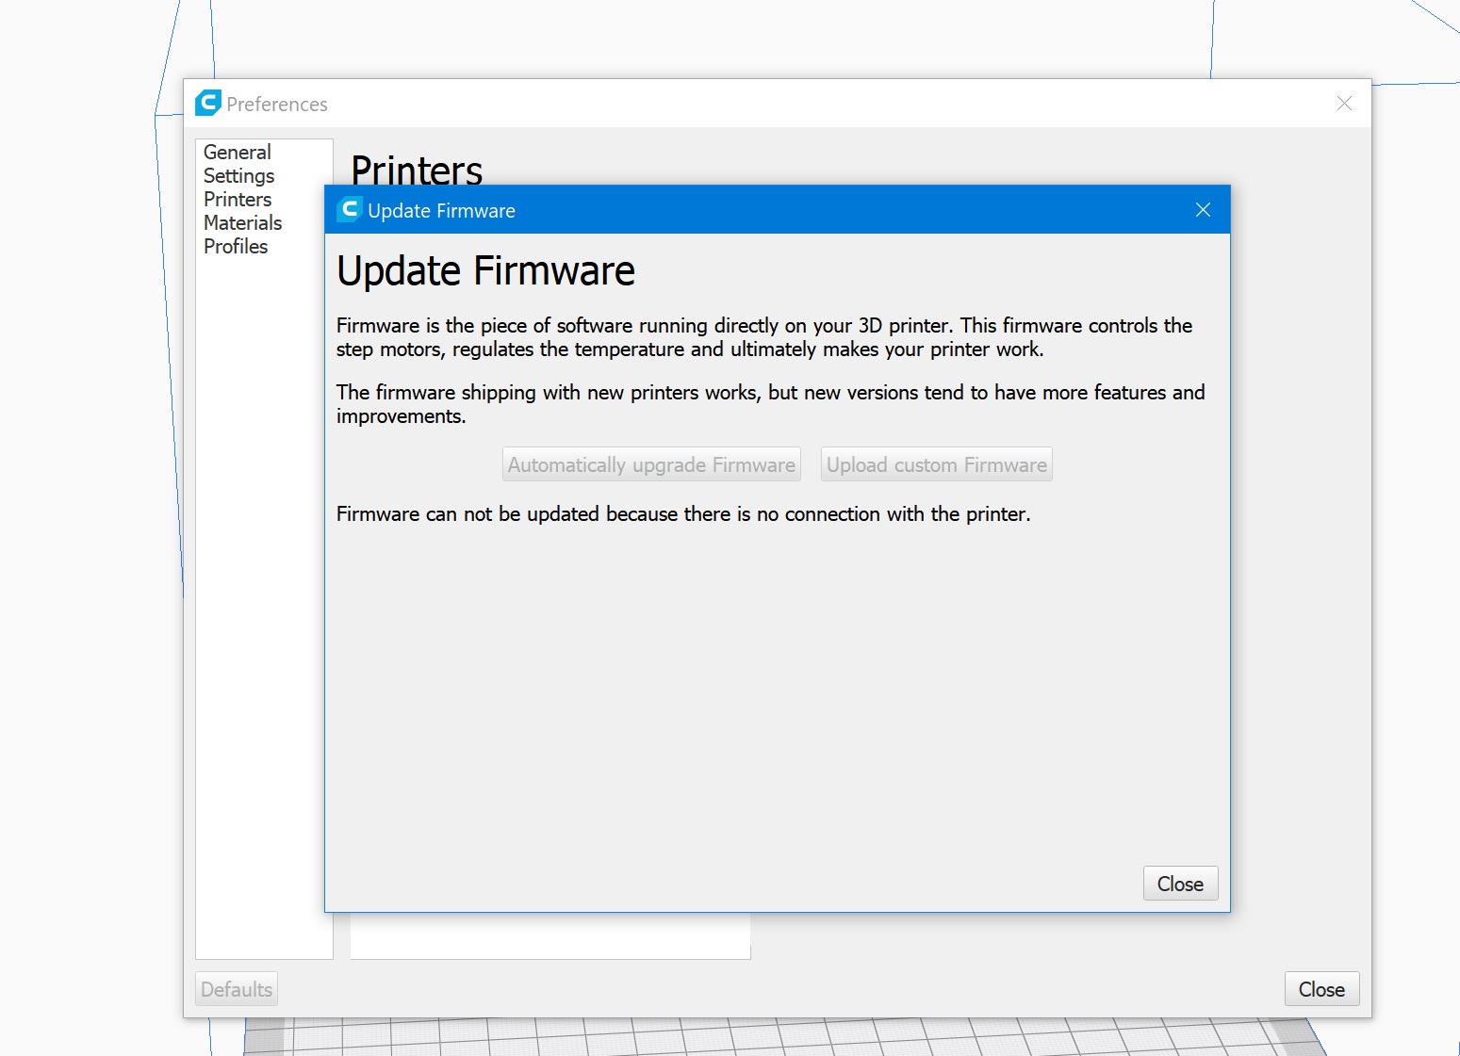
Task: Go to the Materials preferences page
Action: coord(243,222)
